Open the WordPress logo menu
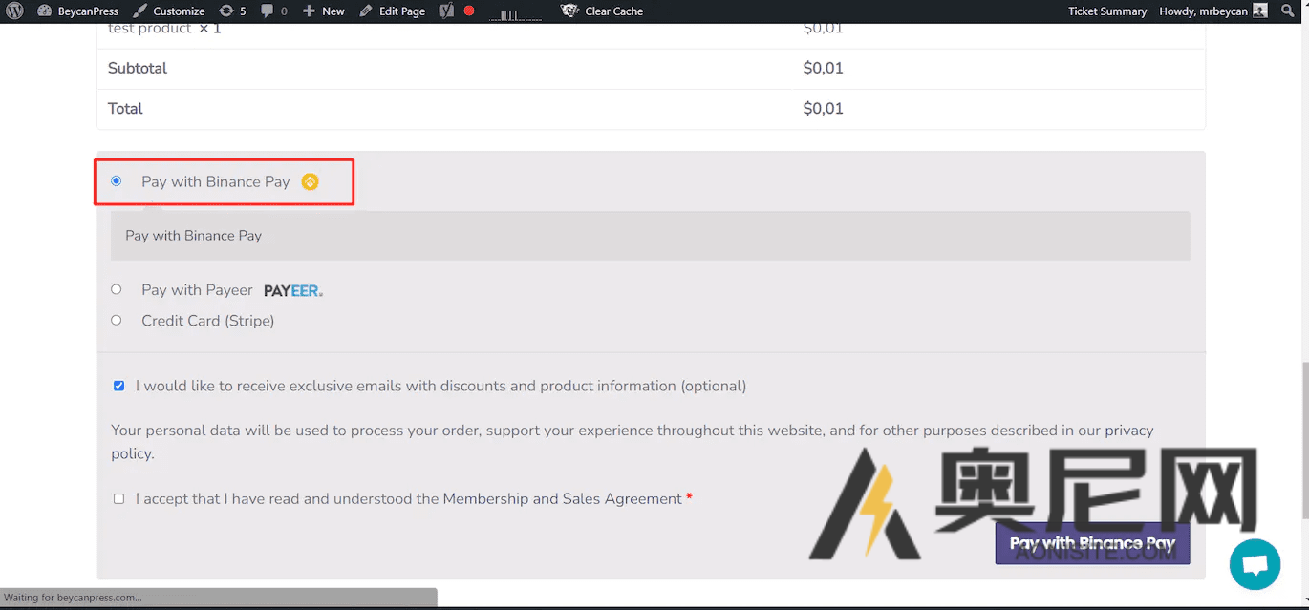 [15, 11]
